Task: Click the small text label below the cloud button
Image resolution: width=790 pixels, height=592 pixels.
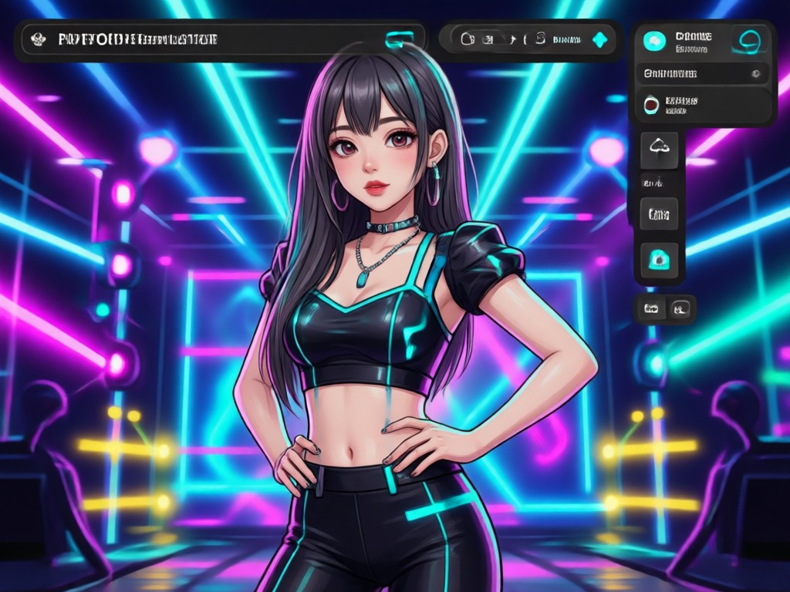Action: pyautogui.click(x=653, y=183)
